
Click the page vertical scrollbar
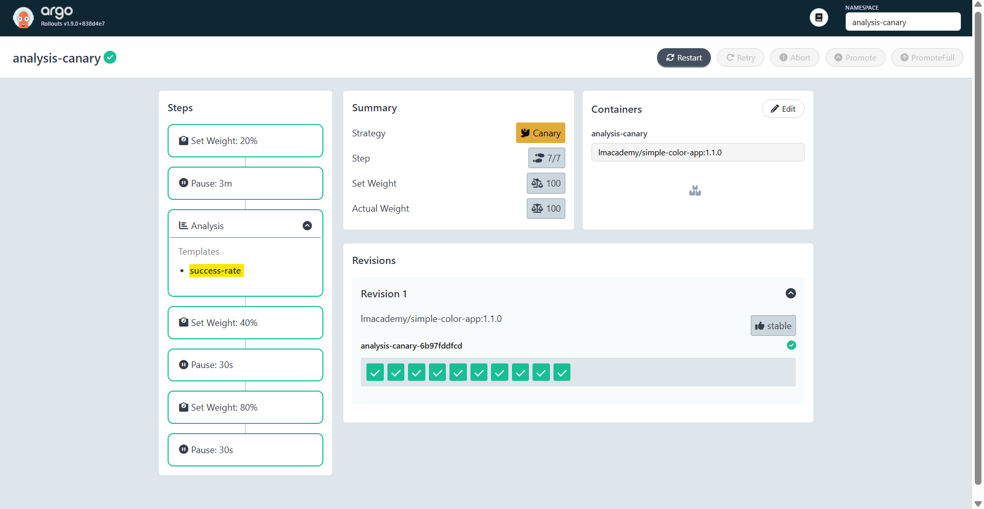(x=978, y=248)
